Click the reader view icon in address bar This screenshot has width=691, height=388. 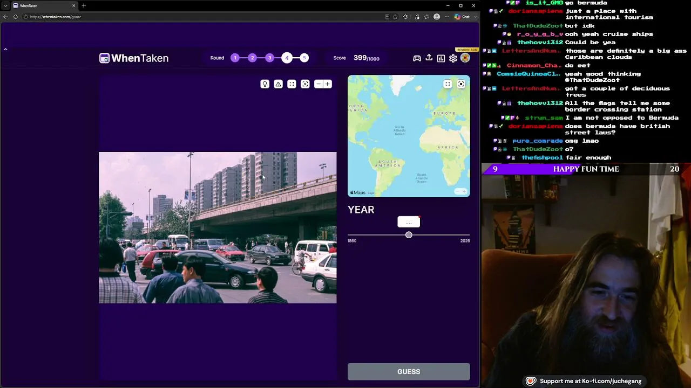[387, 17]
